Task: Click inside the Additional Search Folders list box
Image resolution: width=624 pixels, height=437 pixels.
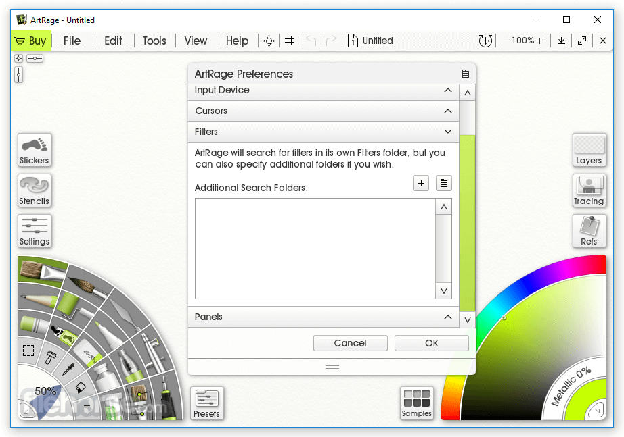Action: pyautogui.click(x=315, y=249)
